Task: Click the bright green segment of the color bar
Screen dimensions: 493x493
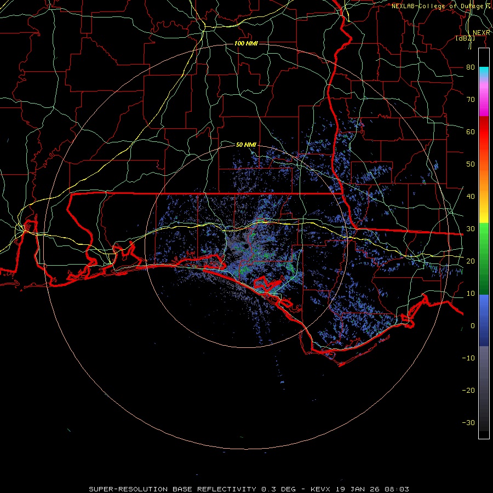Action: pyautogui.click(x=484, y=235)
